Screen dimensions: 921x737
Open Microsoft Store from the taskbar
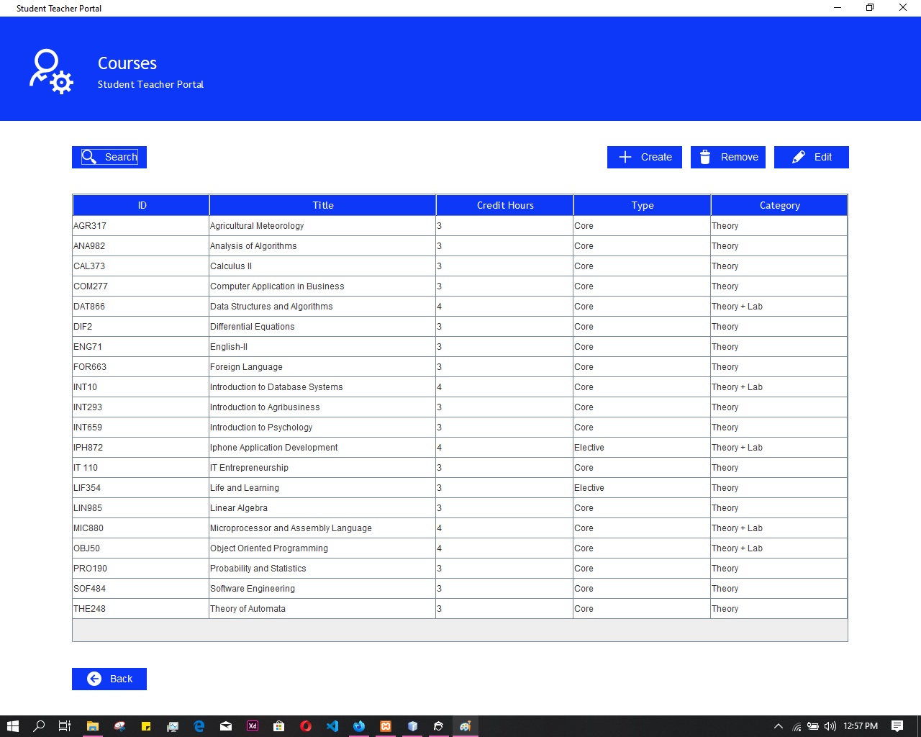[279, 726]
